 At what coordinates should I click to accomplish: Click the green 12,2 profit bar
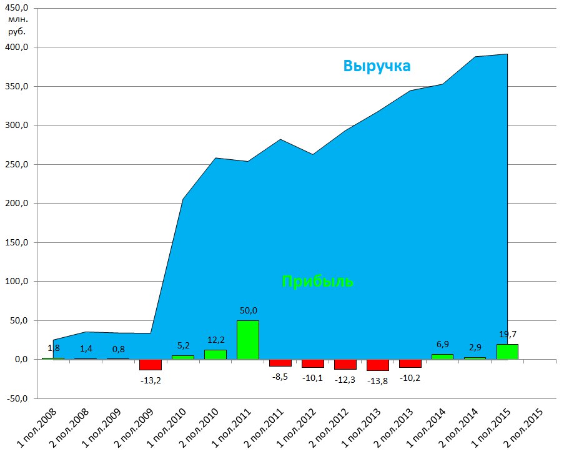coord(215,355)
